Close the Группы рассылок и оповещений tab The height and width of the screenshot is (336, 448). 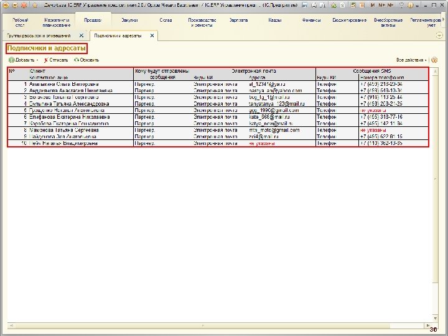click(x=82, y=35)
